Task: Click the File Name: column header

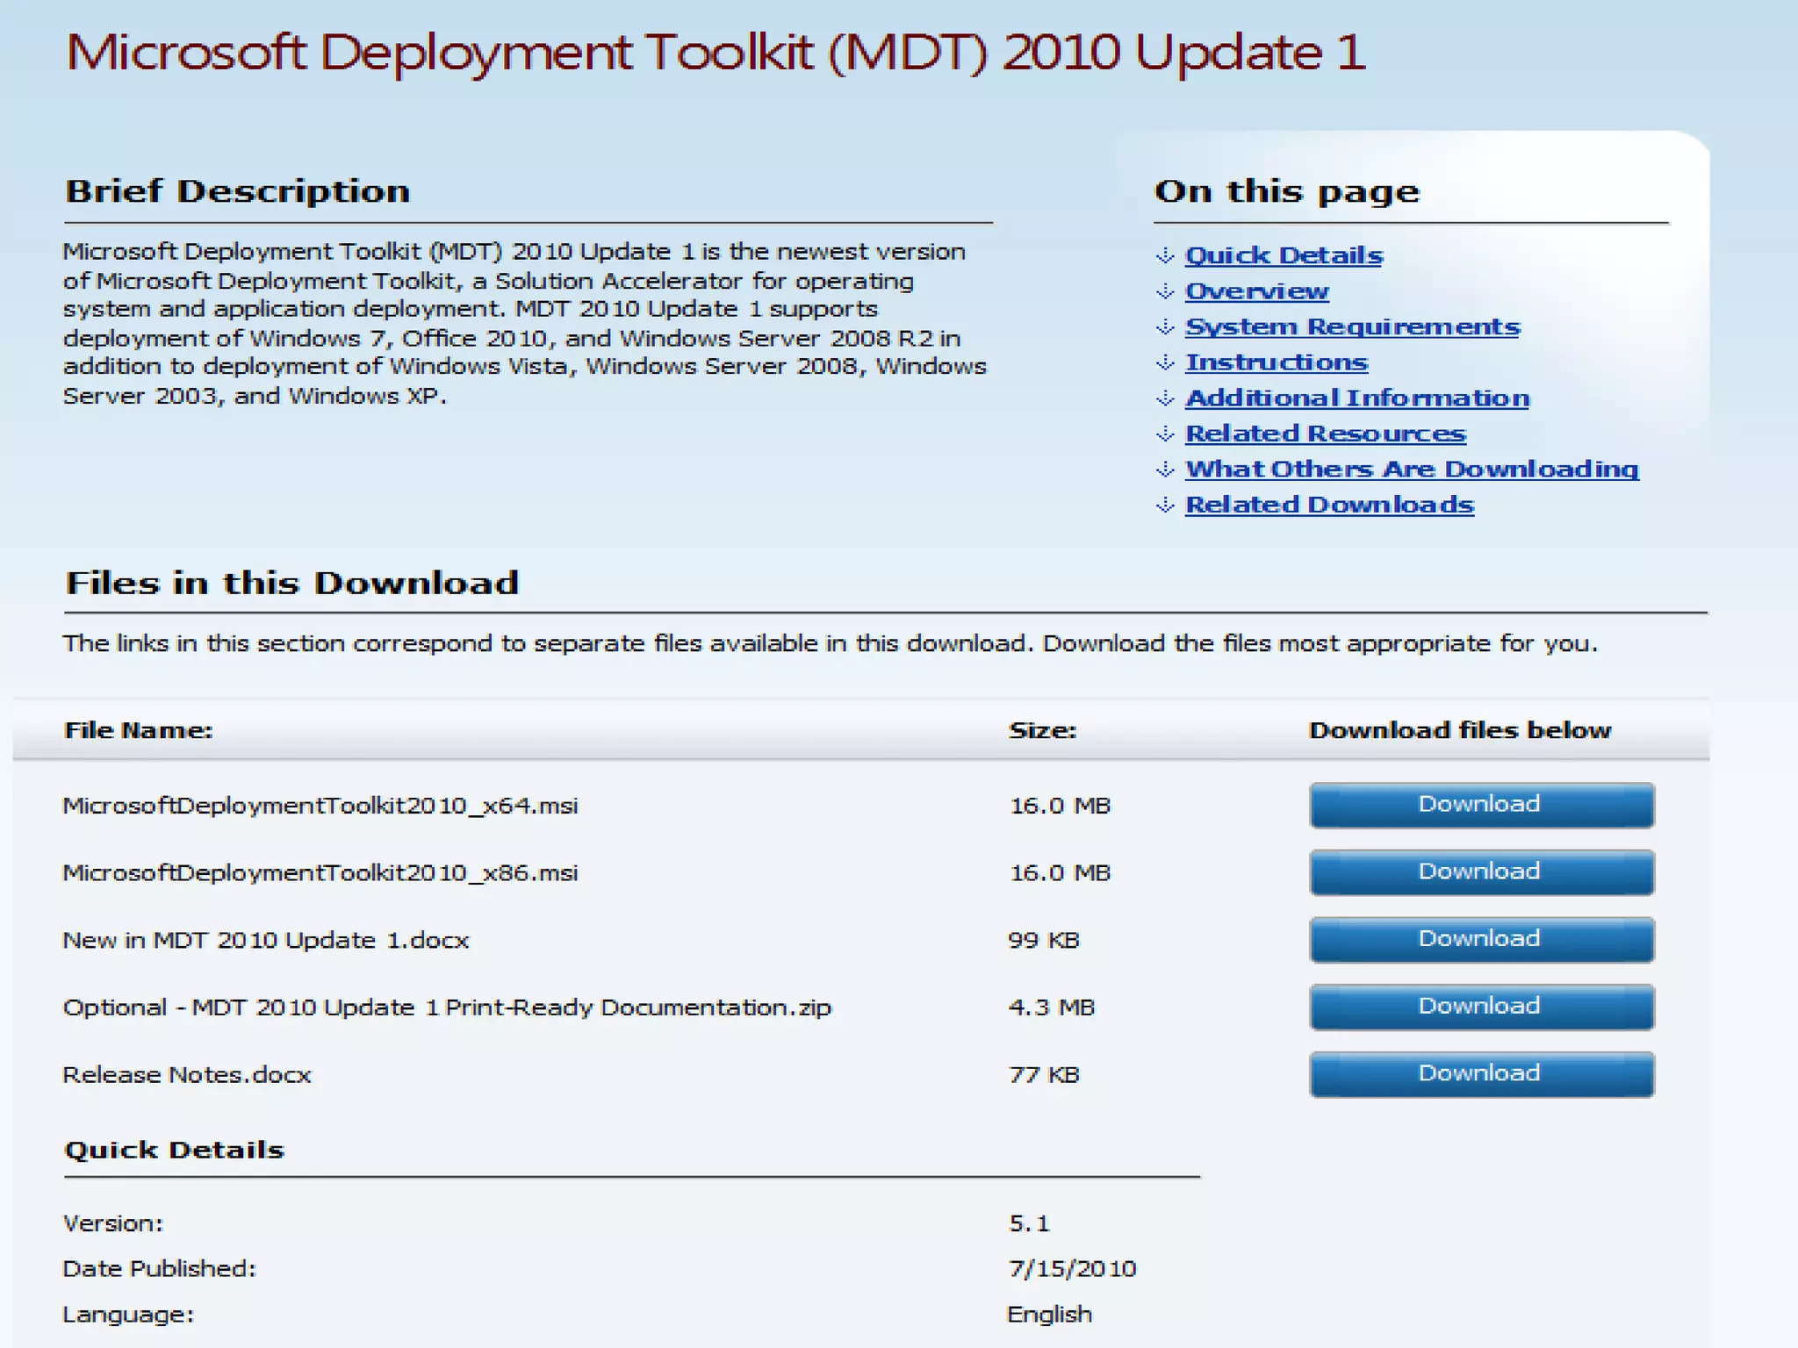Action: pyautogui.click(x=139, y=730)
